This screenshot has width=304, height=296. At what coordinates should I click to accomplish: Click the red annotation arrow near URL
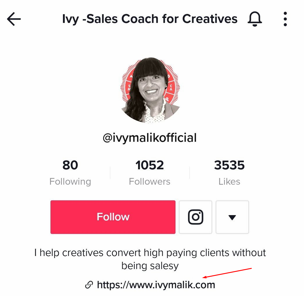click(227, 273)
